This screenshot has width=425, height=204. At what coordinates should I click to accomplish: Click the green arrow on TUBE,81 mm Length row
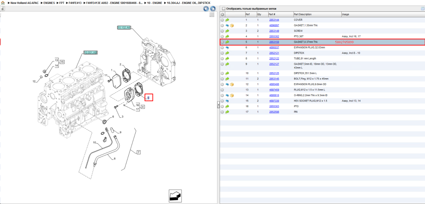coord(227,59)
